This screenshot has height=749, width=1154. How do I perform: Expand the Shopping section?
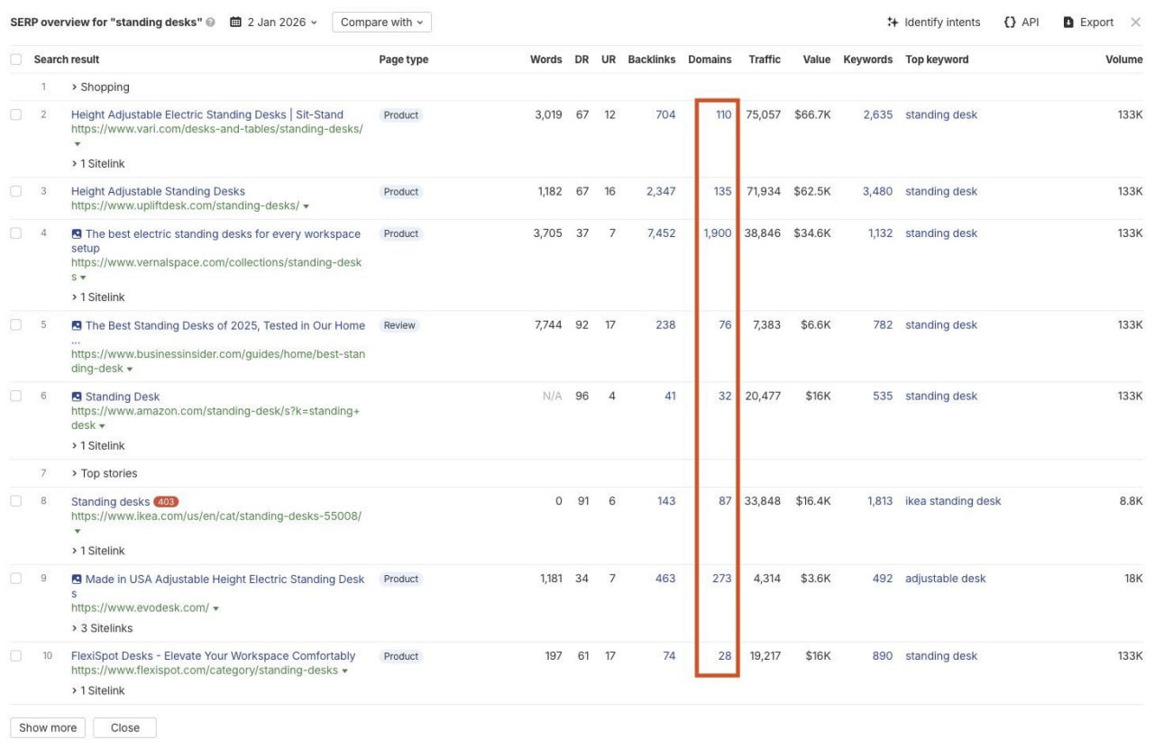click(x=102, y=87)
